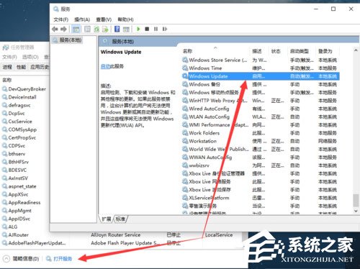Click the services list vertical scrollbar thumb
The width and height of the screenshot is (360, 269).
[x=356, y=201]
